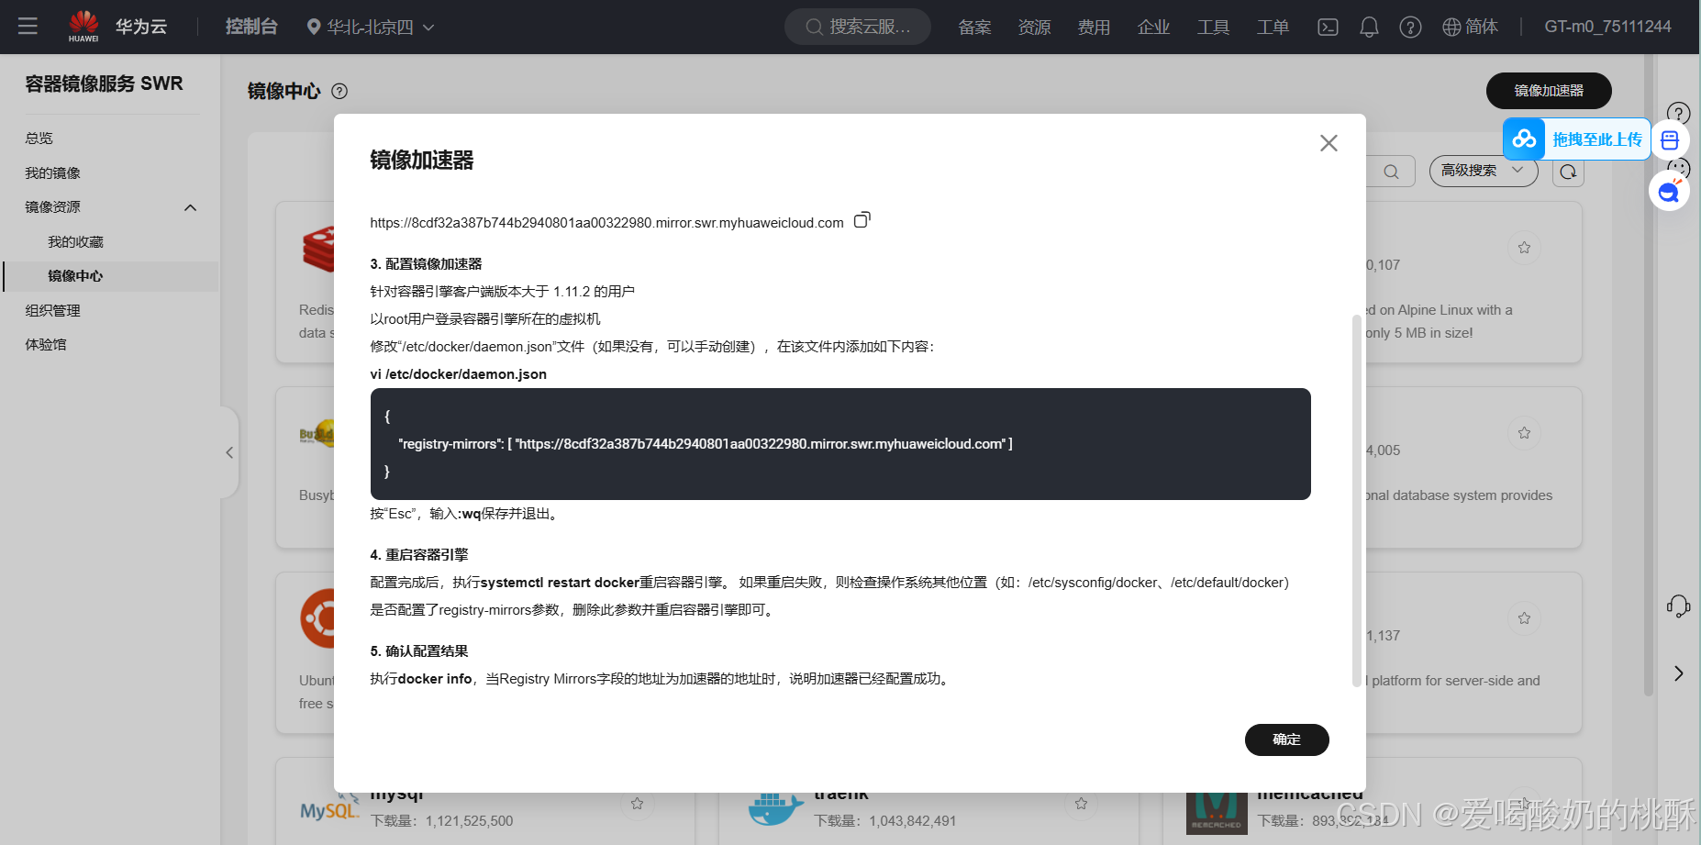Click the traefik Docker whale thumbnail
Viewport: 1701px width, 845px height.
click(776, 809)
